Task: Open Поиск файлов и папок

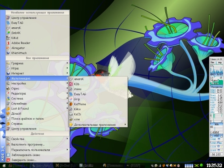Action: coord(38,119)
